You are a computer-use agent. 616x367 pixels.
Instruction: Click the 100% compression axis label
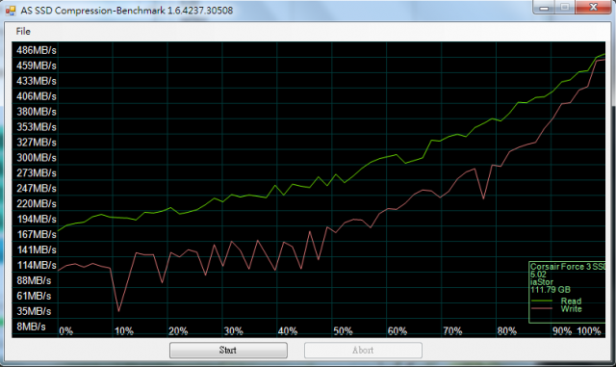click(589, 331)
